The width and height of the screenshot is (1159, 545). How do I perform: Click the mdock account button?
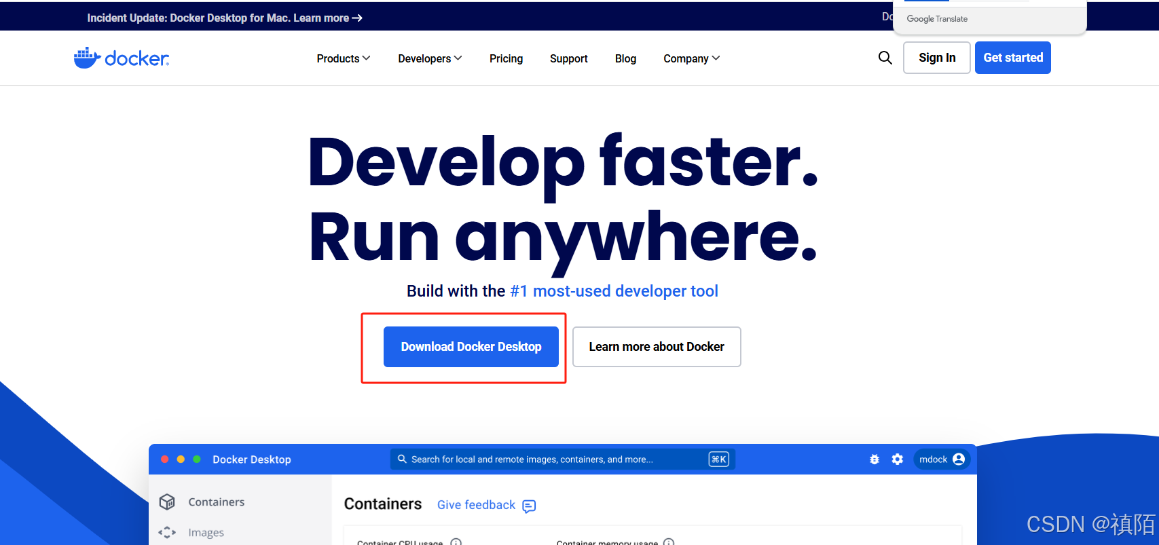pos(942,459)
